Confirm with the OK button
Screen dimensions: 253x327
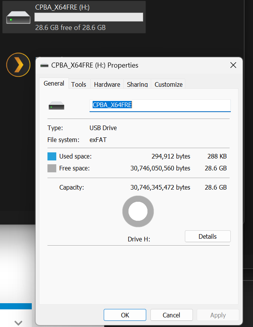coord(125,315)
